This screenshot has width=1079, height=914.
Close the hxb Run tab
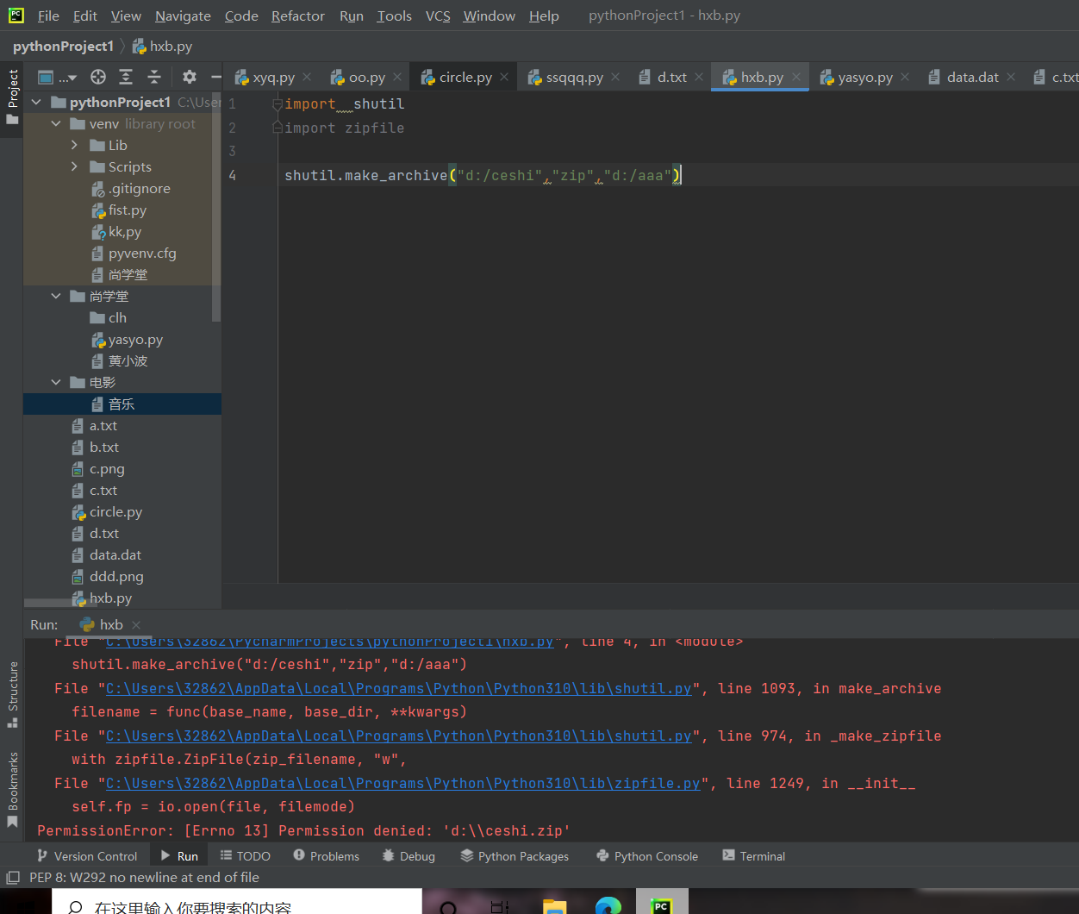pos(136,624)
